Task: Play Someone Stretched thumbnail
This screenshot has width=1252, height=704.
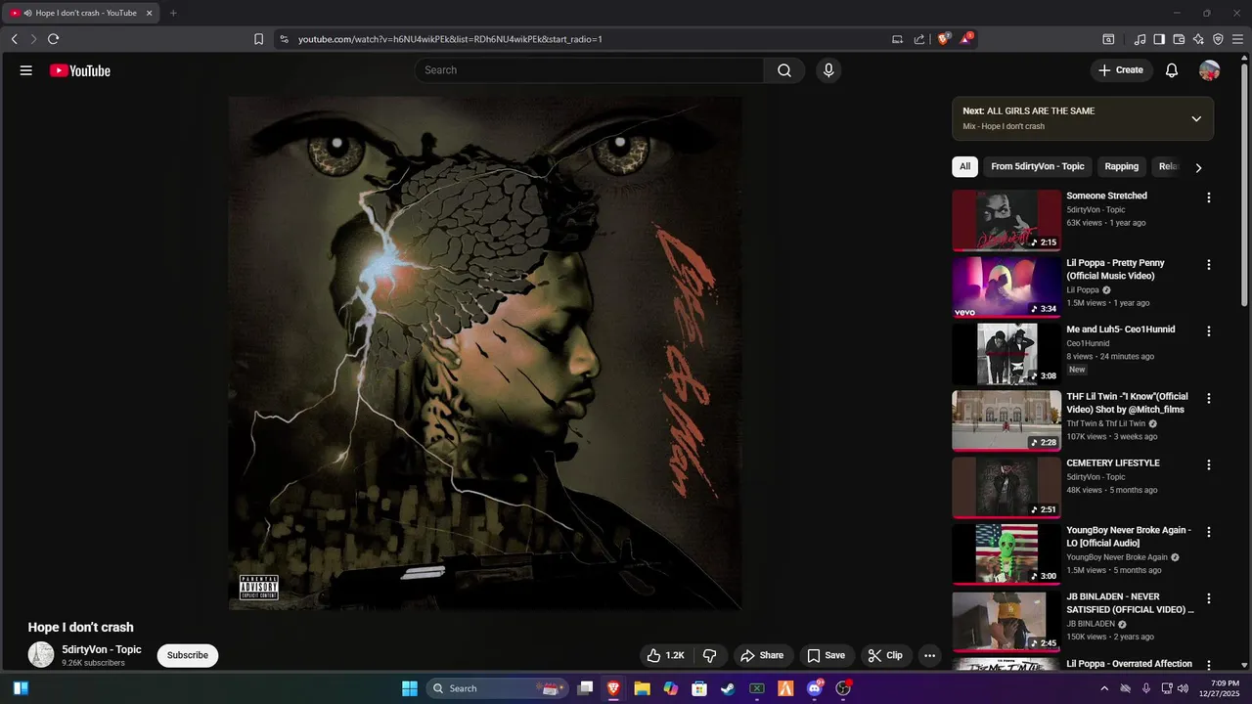Action: point(1006,220)
